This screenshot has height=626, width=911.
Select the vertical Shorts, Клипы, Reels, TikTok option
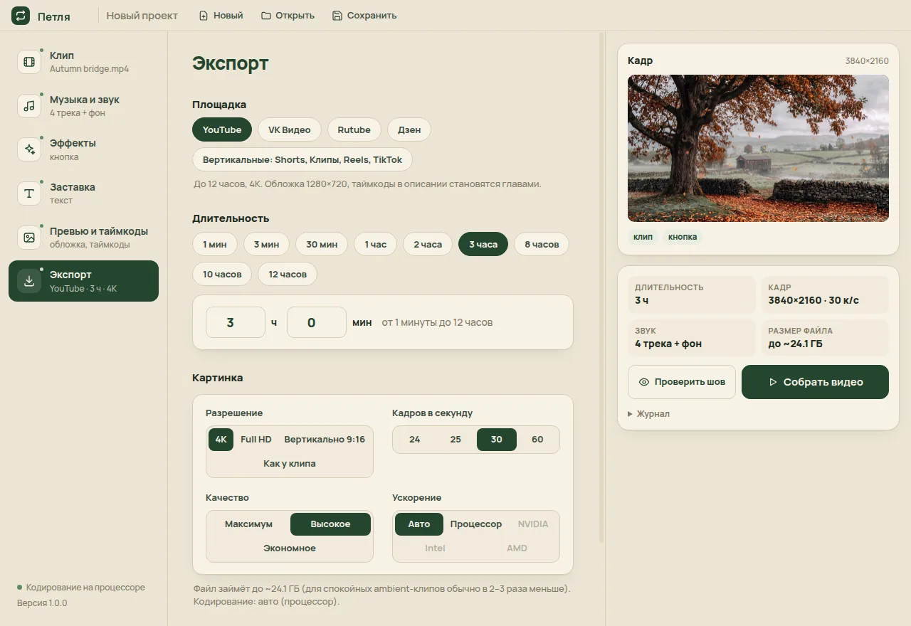pyautogui.click(x=302, y=159)
